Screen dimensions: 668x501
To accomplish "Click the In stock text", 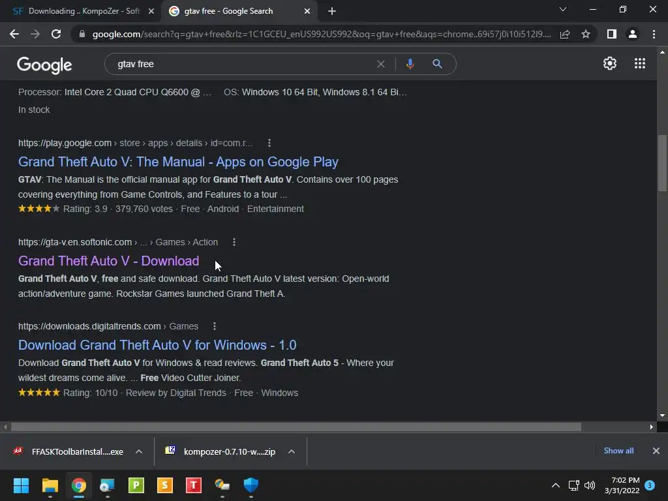I will tap(34, 110).
